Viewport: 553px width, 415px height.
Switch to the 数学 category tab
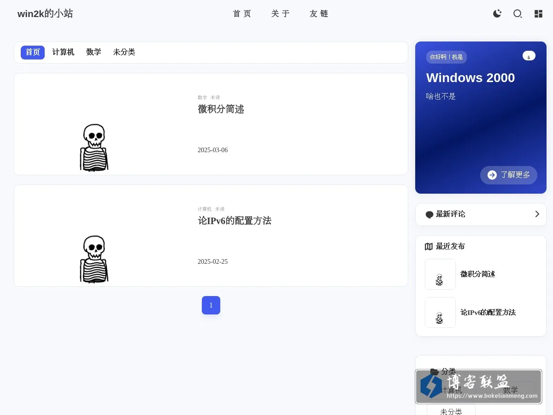coord(94,53)
